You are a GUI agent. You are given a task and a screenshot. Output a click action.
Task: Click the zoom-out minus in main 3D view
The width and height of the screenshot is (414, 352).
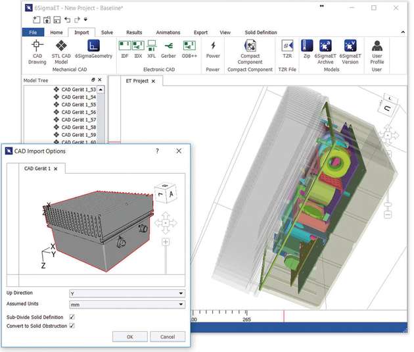click(388, 215)
